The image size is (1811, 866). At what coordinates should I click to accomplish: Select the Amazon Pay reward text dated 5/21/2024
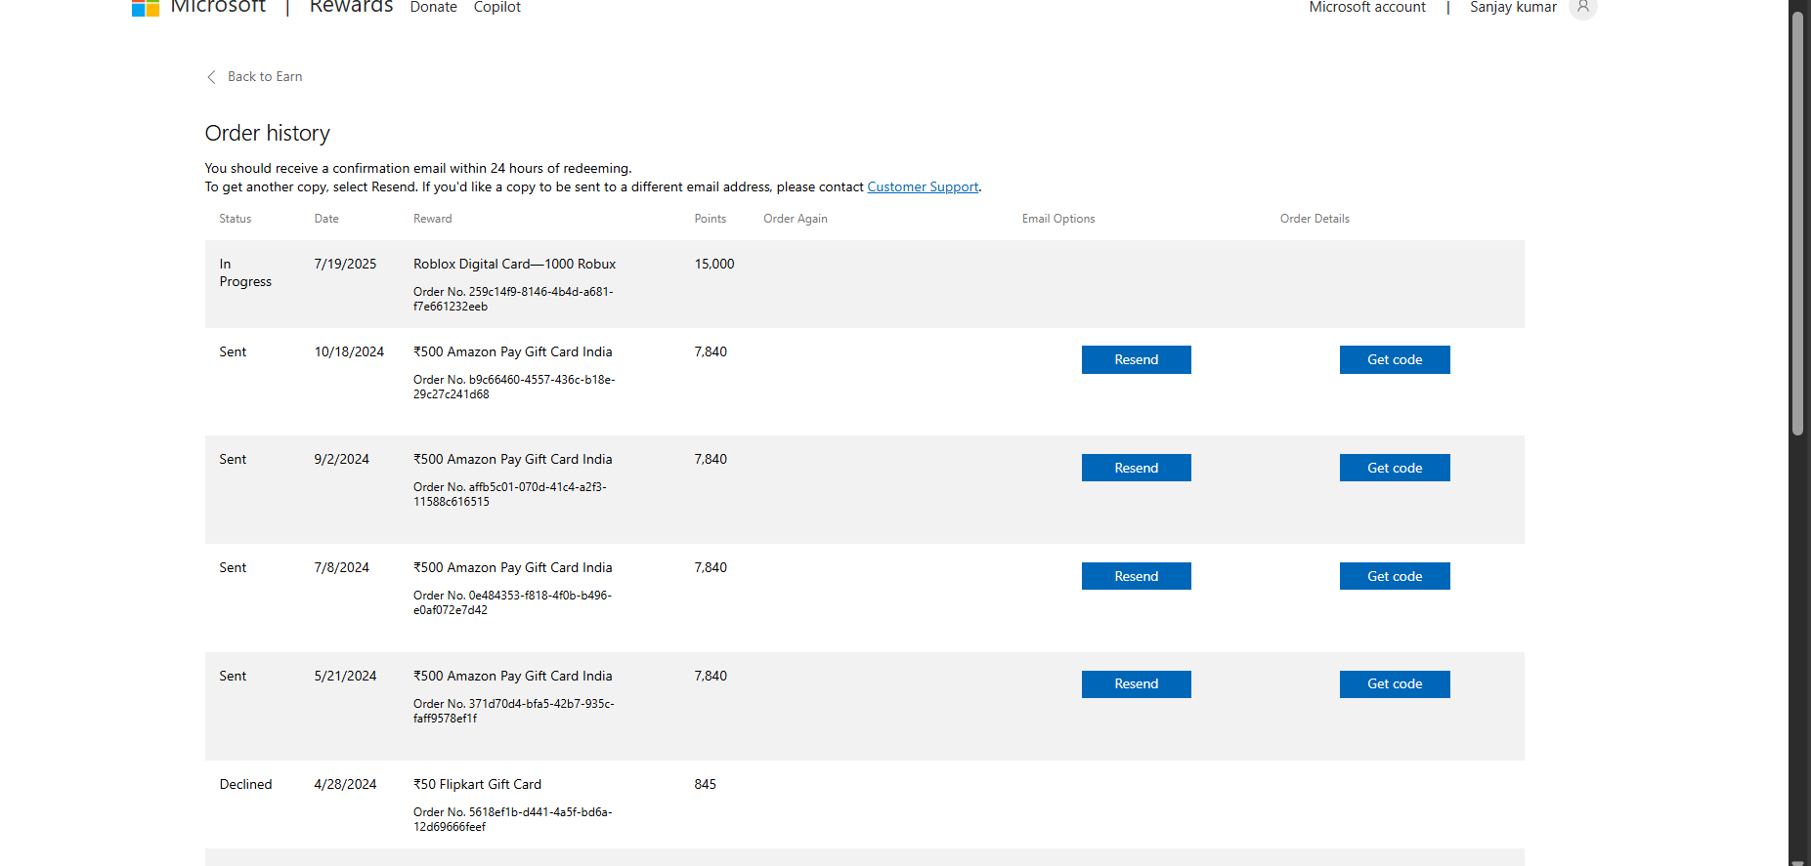(513, 676)
